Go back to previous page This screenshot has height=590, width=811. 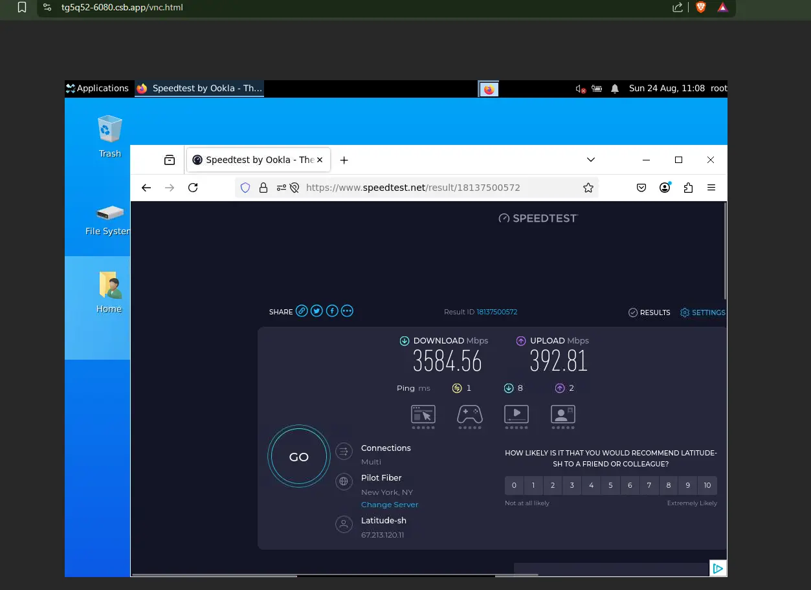(x=146, y=188)
